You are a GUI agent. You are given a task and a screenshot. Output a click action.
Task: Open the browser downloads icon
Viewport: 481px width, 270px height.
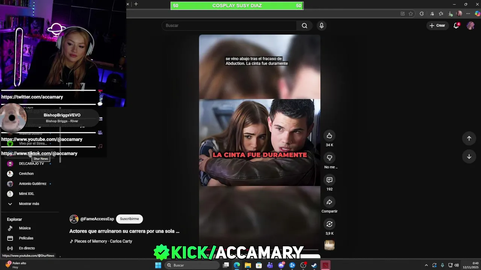450,13
